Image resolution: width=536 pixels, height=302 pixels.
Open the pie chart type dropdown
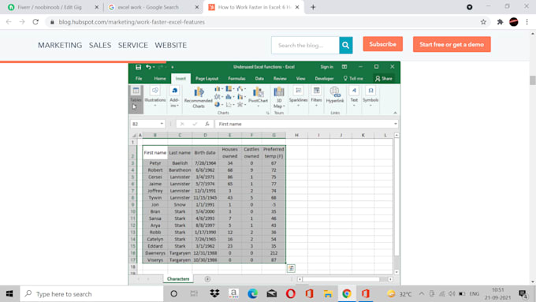[x=219, y=104]
